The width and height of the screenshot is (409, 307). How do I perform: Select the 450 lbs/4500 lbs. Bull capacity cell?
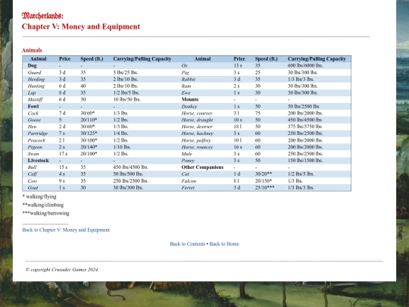(x=131, y=168)
